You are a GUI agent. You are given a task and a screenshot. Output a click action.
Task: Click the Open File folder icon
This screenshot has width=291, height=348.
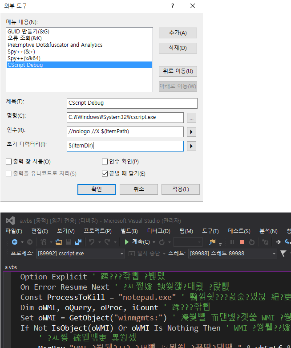point(59,242)
